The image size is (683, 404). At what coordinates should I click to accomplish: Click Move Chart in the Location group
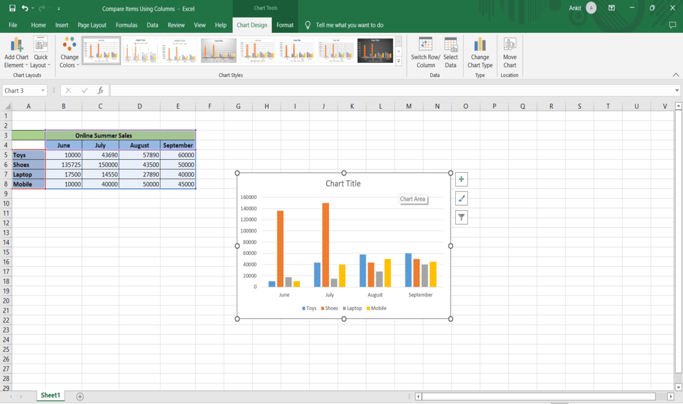tap(509, 53)
